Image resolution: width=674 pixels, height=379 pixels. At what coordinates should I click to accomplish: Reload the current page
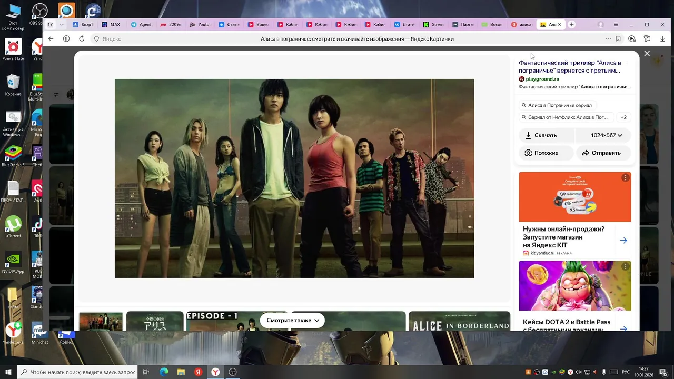tap(82, 38)
